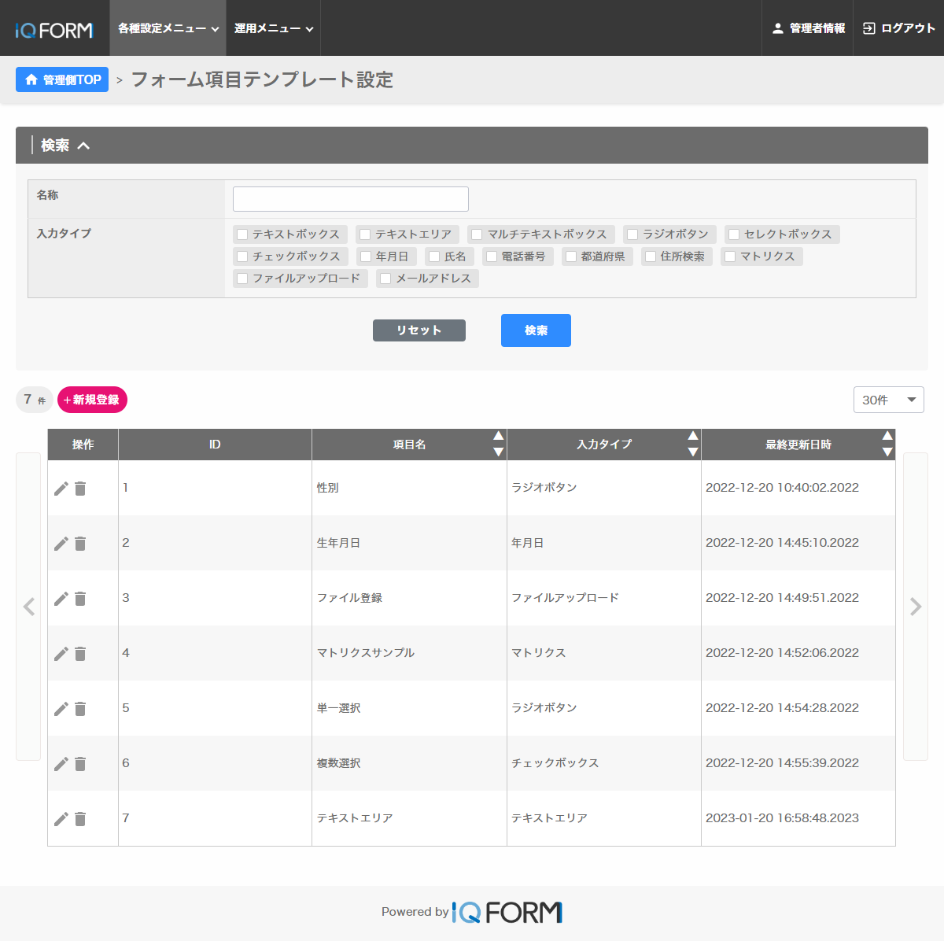Click the 名称 search text field

350,199
